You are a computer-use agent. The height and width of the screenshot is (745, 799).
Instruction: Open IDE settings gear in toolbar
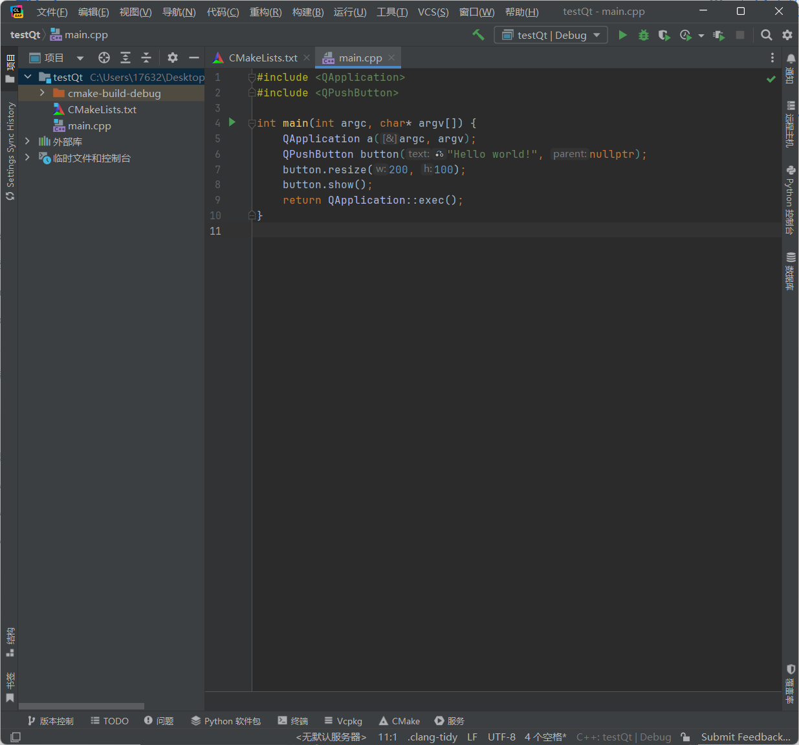pyautogui.click(x=787, y=35)
